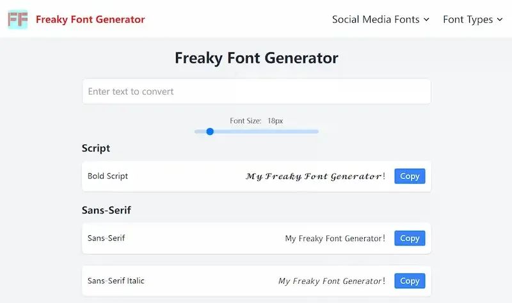Select the Sans-Serif preview text
Image resolution: width=512 pixels, height=303 pixels.
pyautogui.click(x=335, y=238)
